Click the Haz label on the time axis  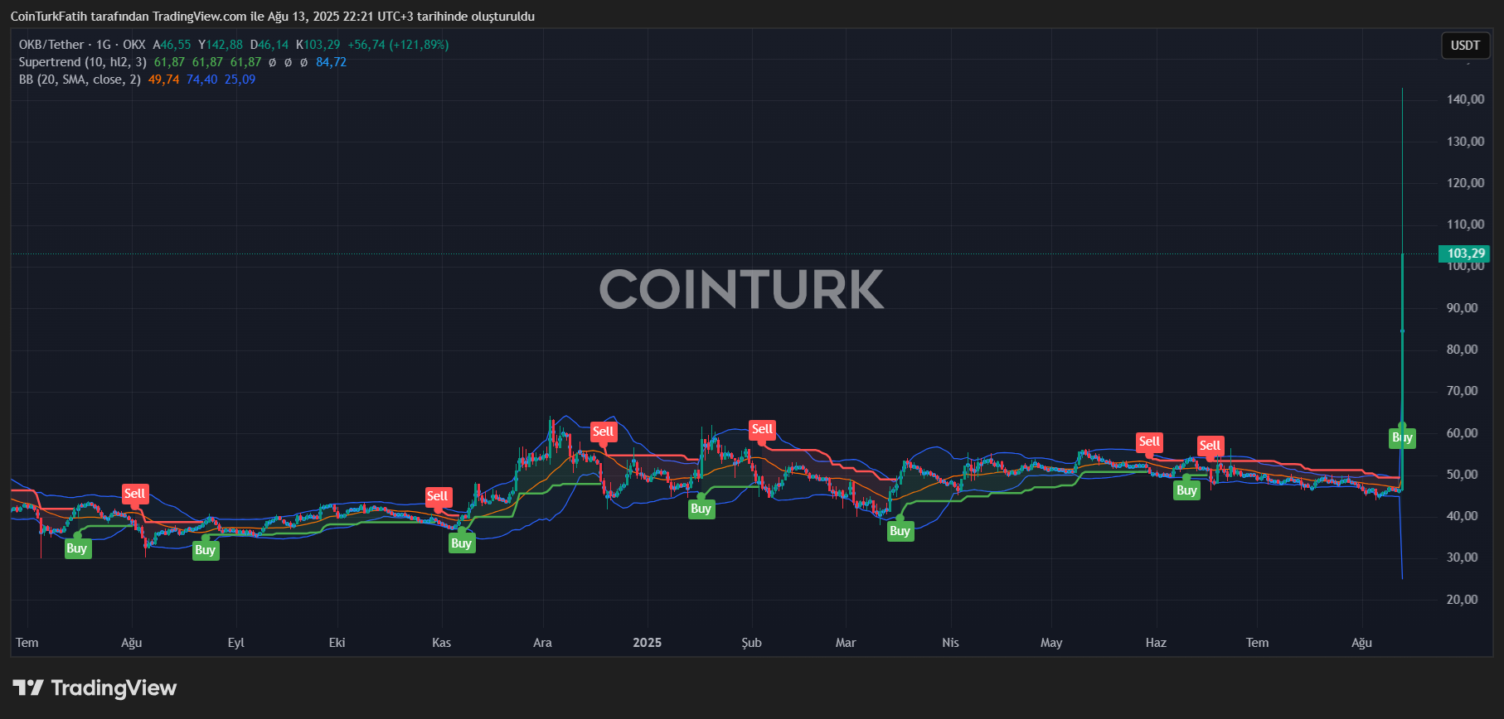1156,643
